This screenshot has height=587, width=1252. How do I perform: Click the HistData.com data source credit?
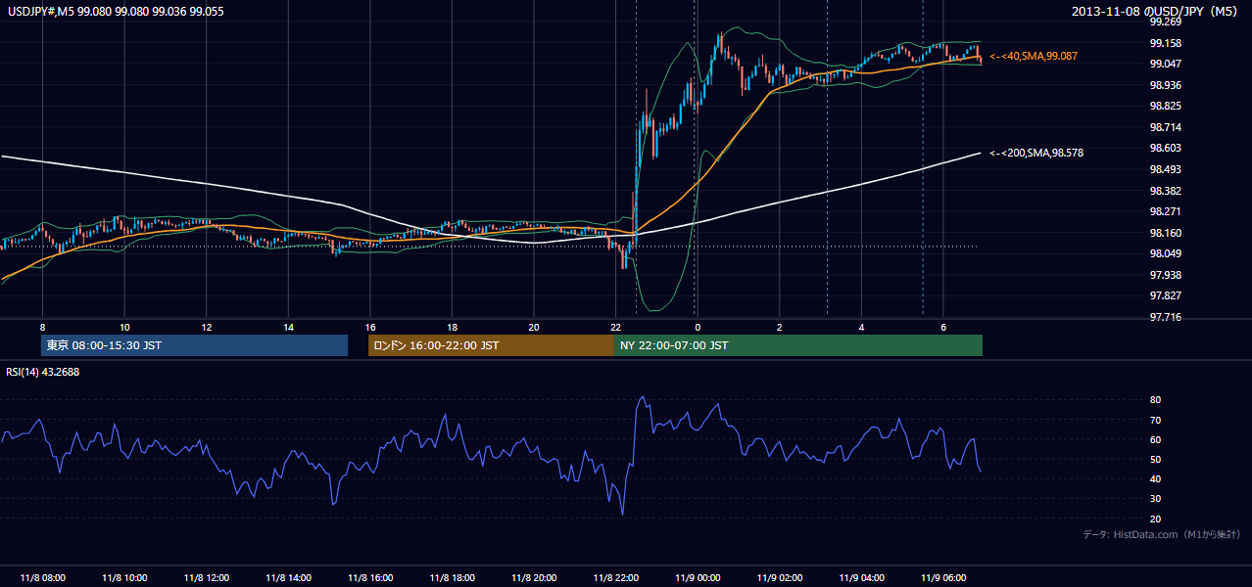(x=1162, y=534)
